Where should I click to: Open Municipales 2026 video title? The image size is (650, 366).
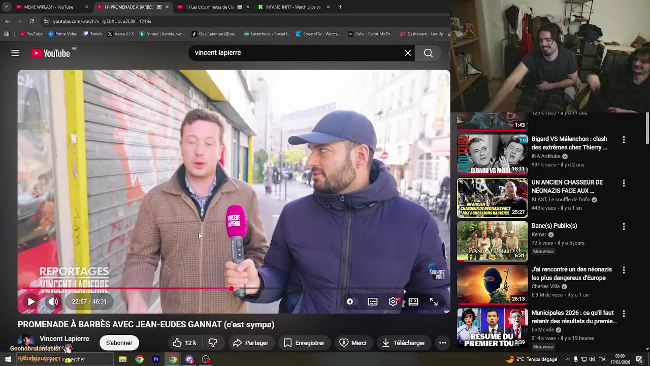tap(574, 317)
